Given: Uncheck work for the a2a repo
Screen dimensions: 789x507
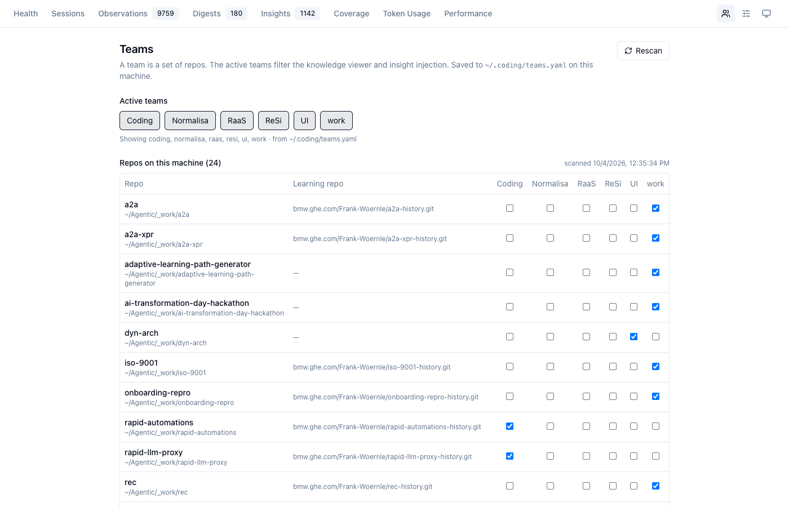Looking at the screenshot, I should (655, 208).
